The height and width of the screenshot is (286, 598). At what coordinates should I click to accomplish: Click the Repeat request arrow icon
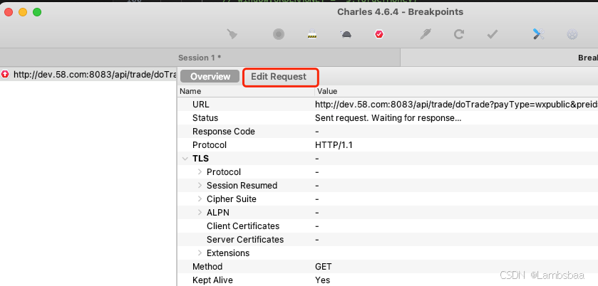(x=459, y=35)
